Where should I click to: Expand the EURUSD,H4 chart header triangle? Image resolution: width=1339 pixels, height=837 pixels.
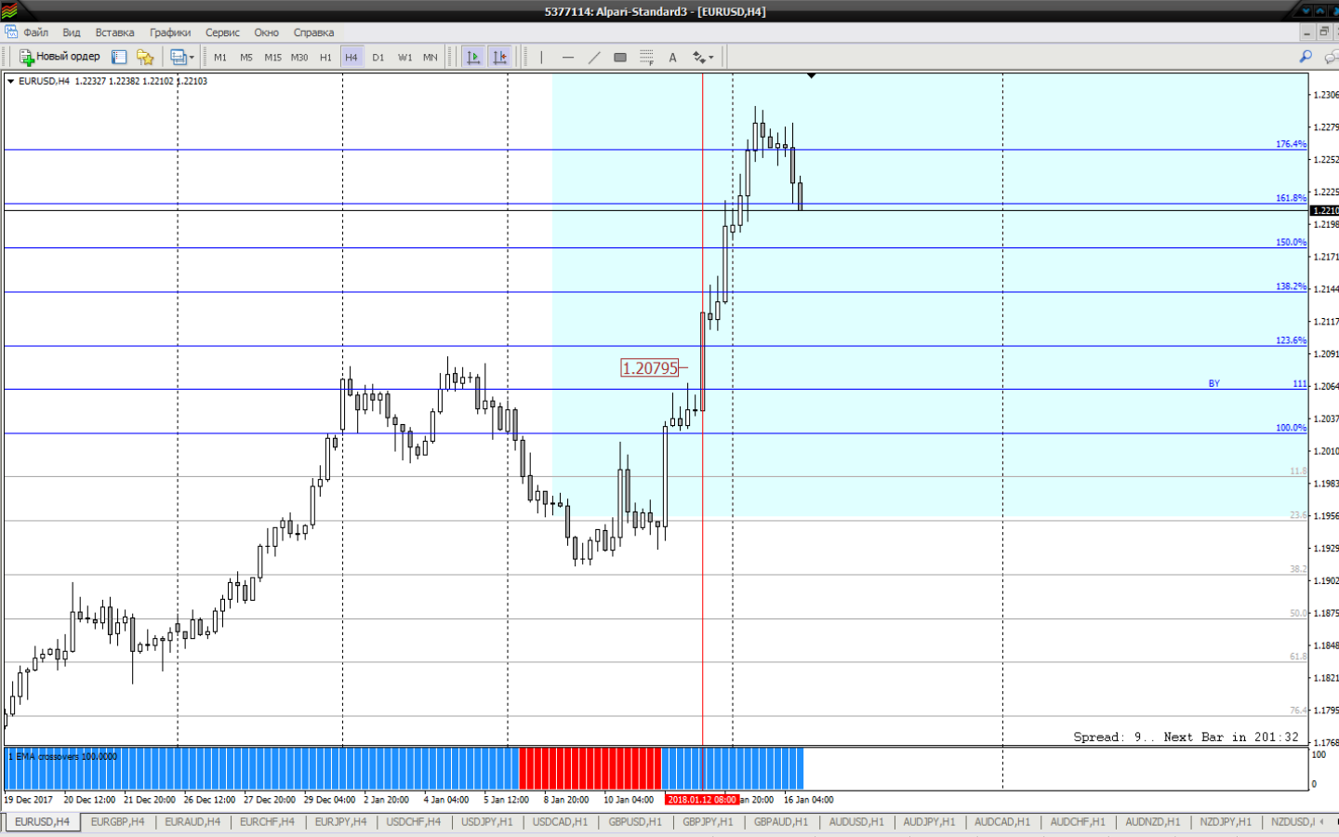pyautogui.click(x=11, y=81)
